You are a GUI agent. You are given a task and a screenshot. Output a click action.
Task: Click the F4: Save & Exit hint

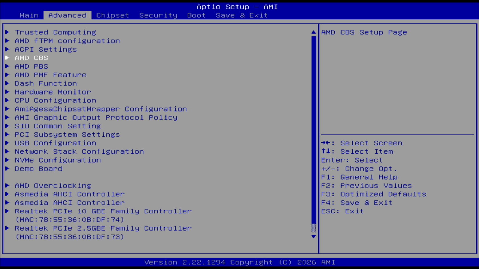[x=357, y=203]
